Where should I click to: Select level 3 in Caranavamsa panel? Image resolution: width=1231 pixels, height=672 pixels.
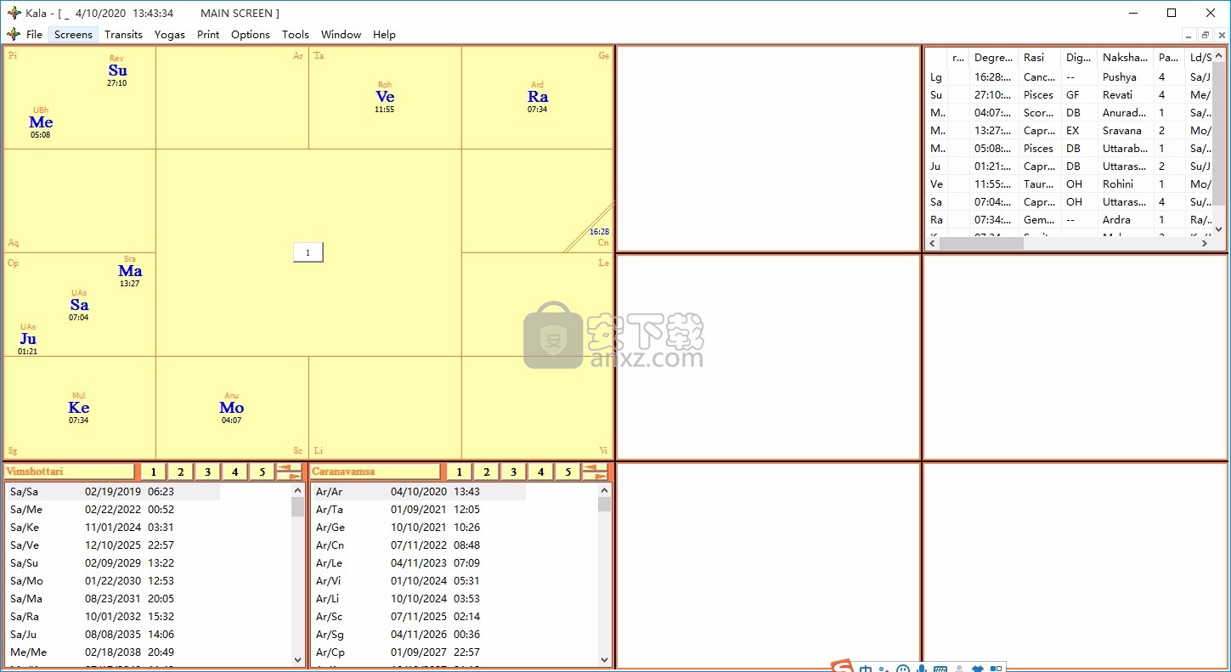point(513,472)
